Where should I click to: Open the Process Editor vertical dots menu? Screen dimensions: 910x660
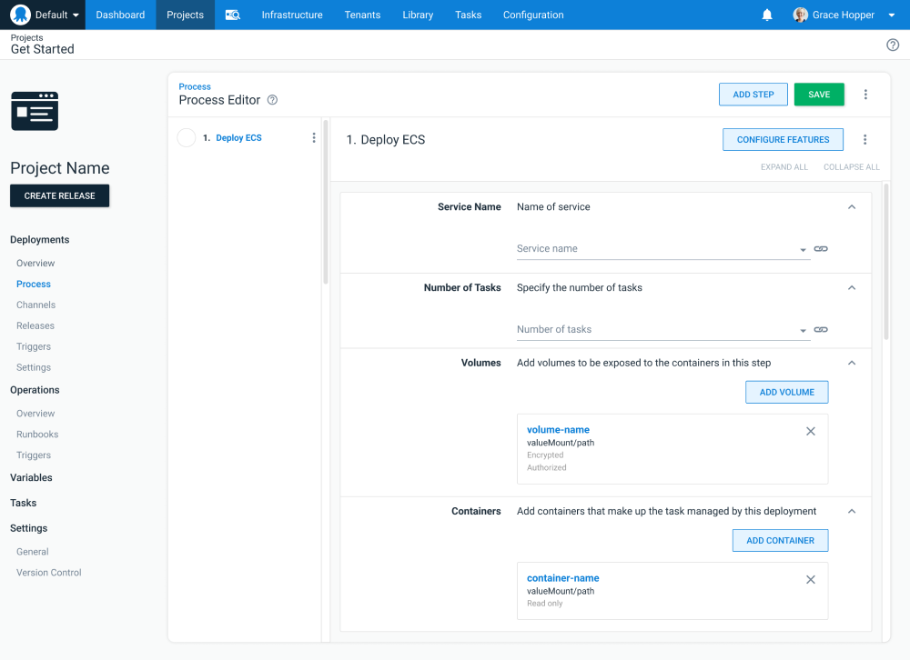pyautogui.click(x=865, y=94)
